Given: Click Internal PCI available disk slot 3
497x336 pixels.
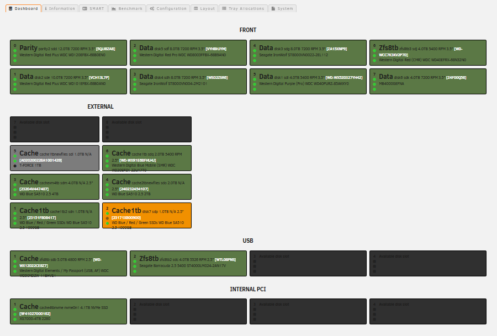Looking at the screenshot, I should coord(308,311).
